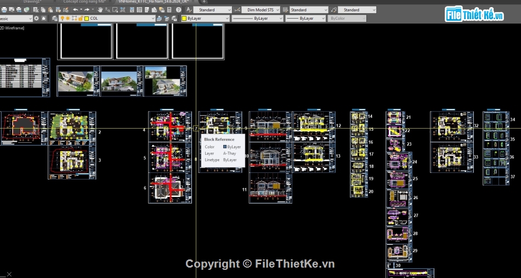Click the Redo arrow

point(87,10)
